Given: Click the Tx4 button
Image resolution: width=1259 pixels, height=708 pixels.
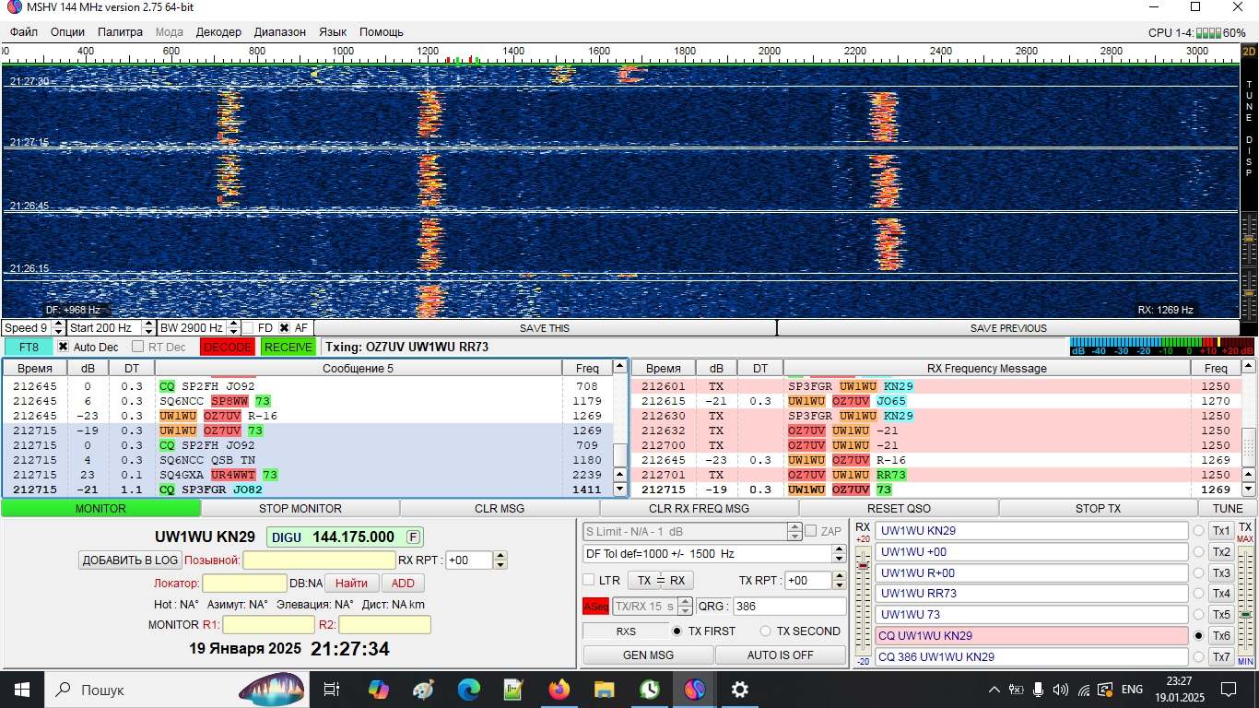Looking at the screenshot, I should 1221,594.
